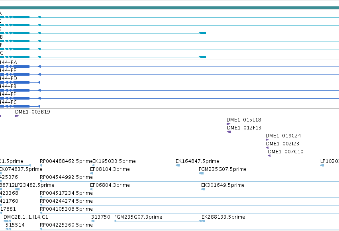Click the 423368 feature label

[9, 193]
